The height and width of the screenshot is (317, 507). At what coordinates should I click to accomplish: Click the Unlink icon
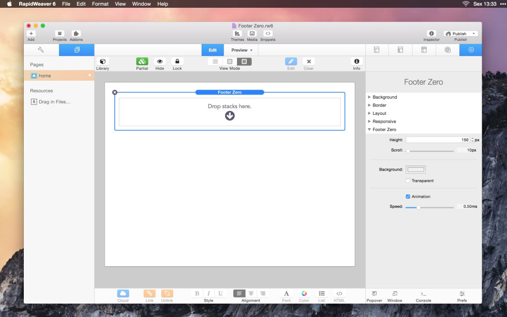click(167, 293)
